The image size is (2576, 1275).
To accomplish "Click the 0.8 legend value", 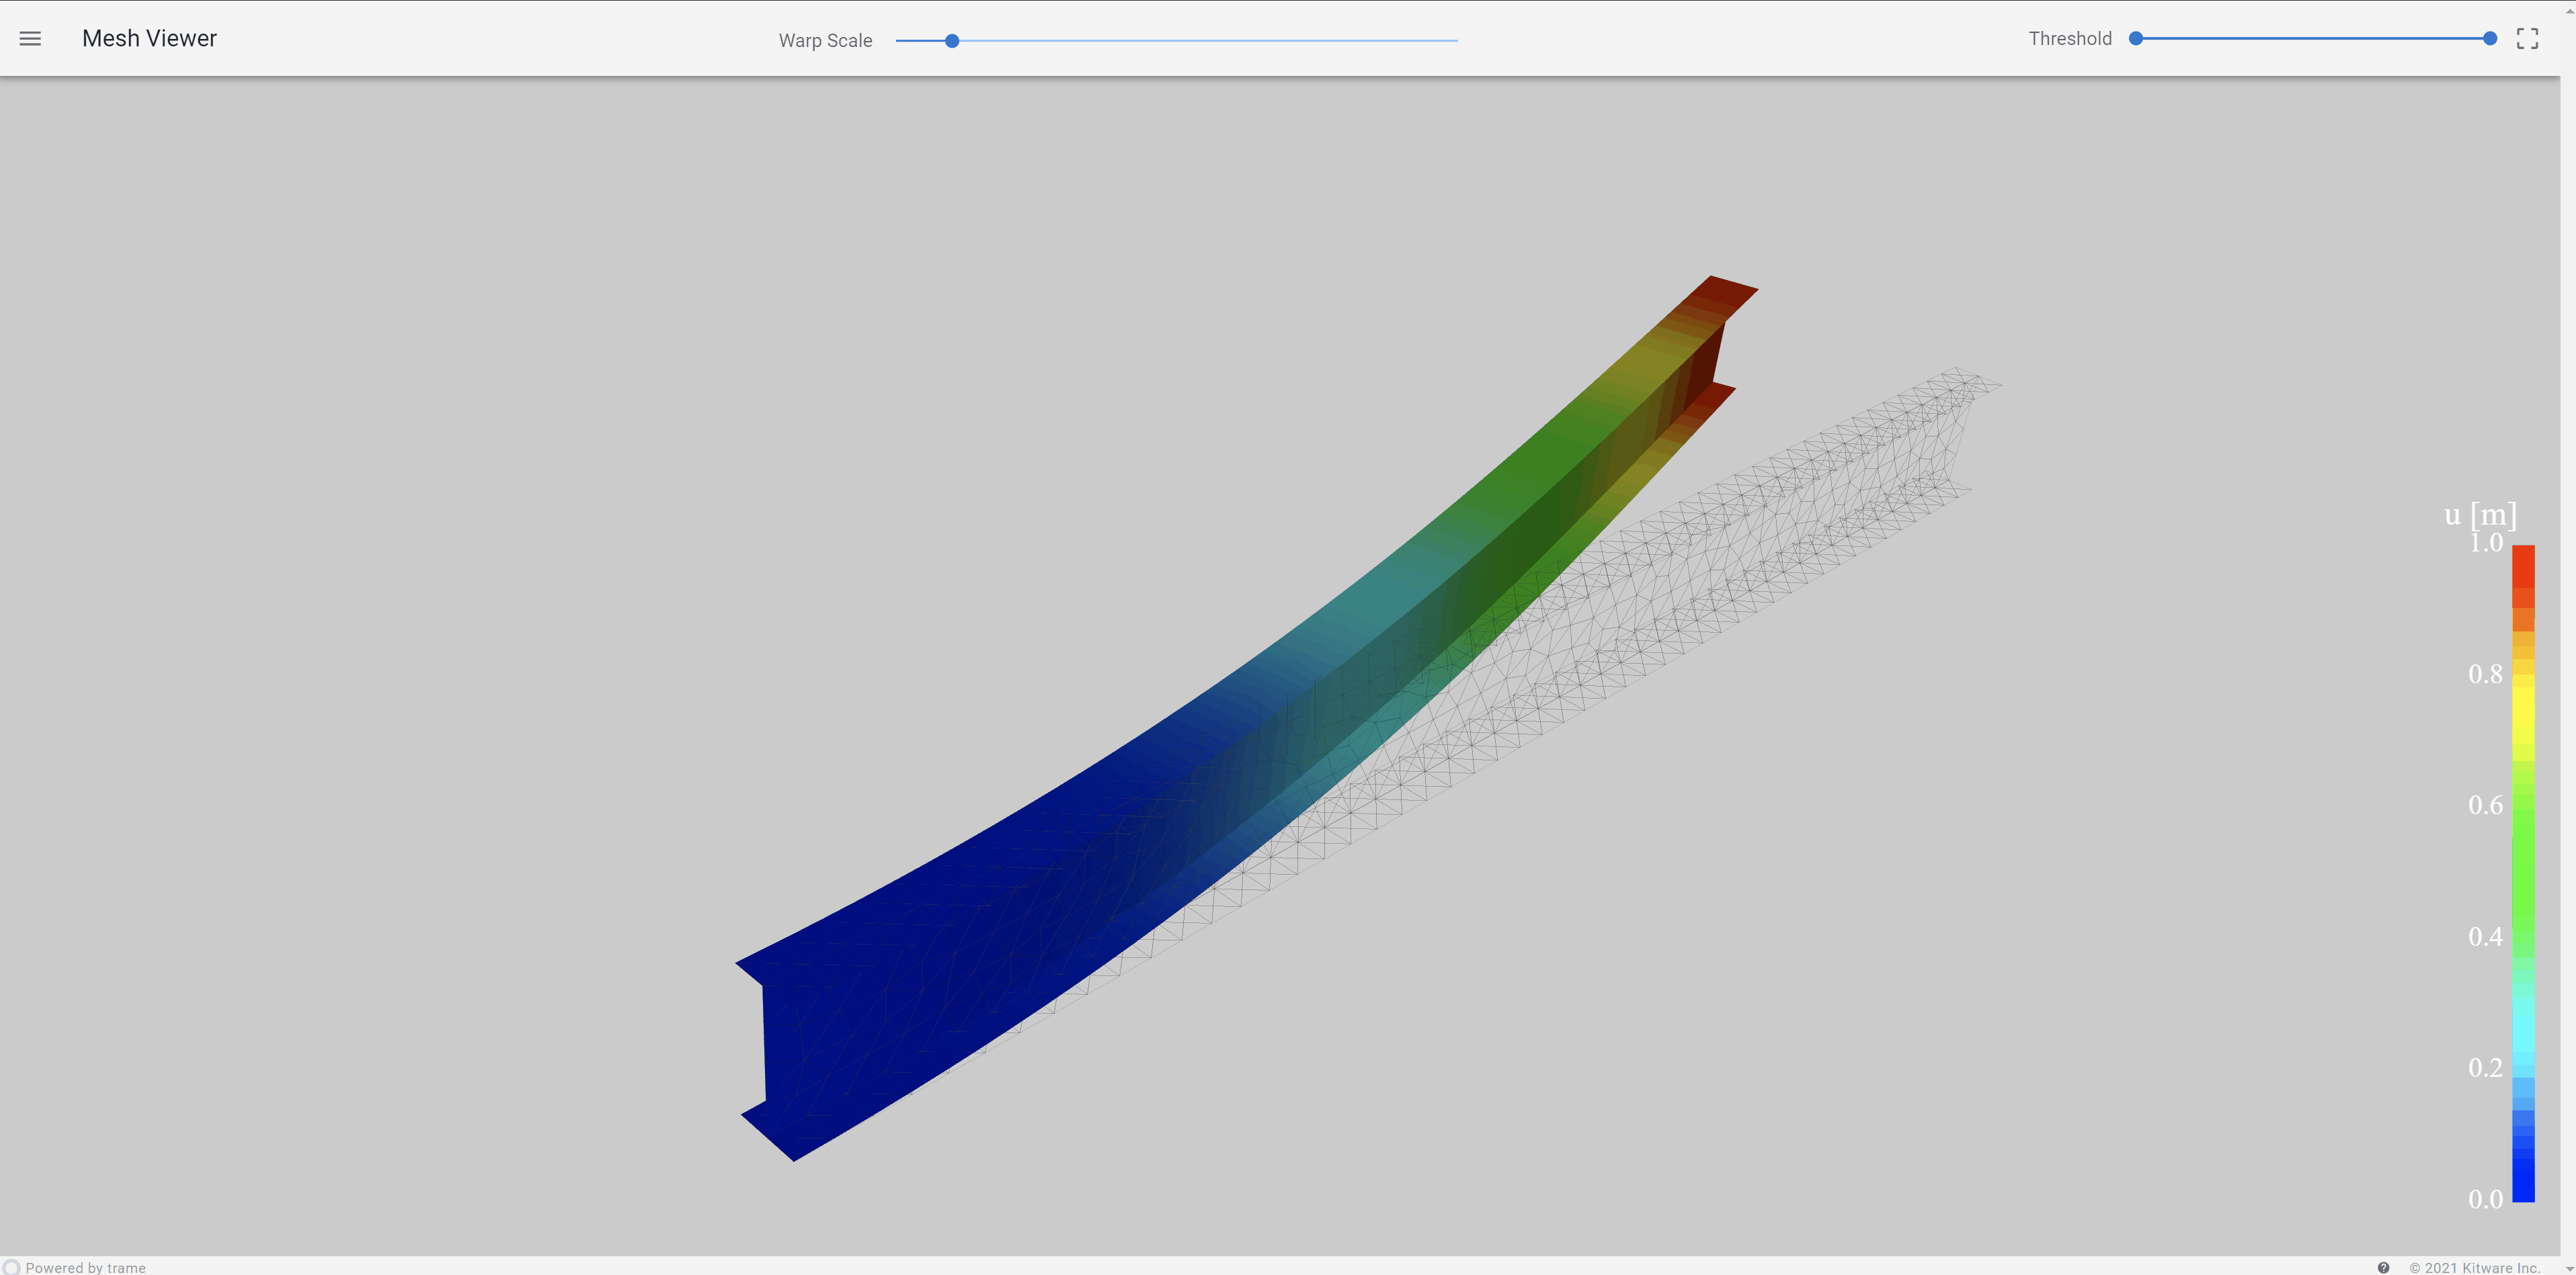I will [2485, 674].
